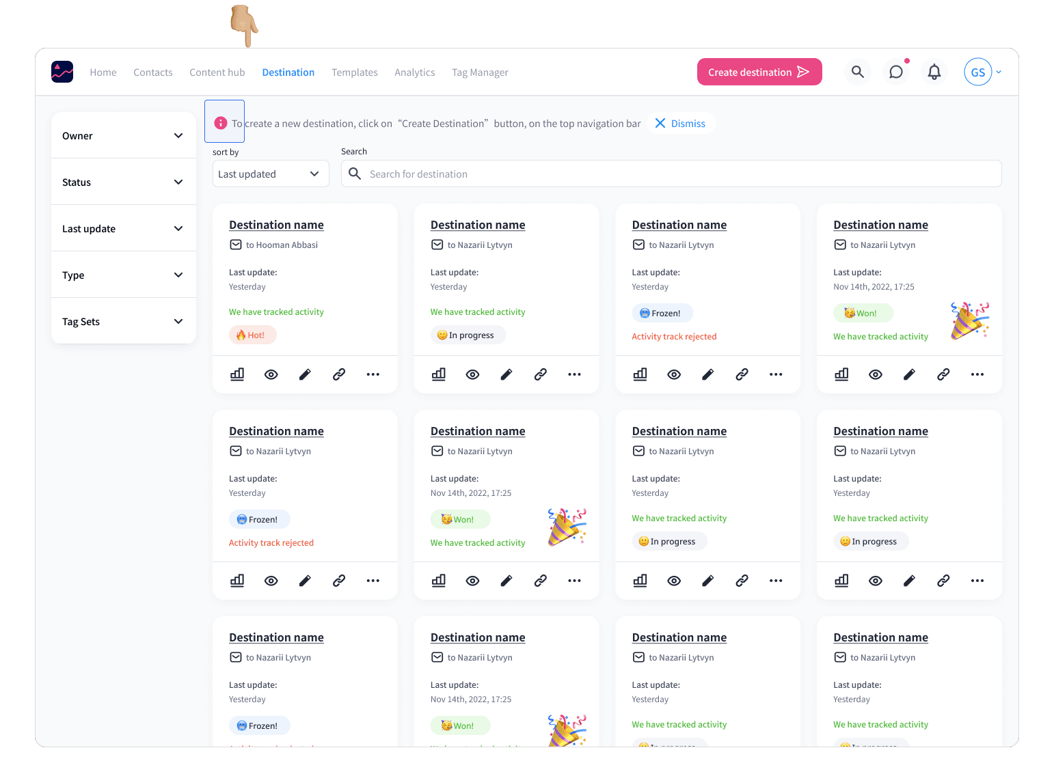
Task: Toggle eye icon on Hooman Abbasi card
Action: click(271, 374)
